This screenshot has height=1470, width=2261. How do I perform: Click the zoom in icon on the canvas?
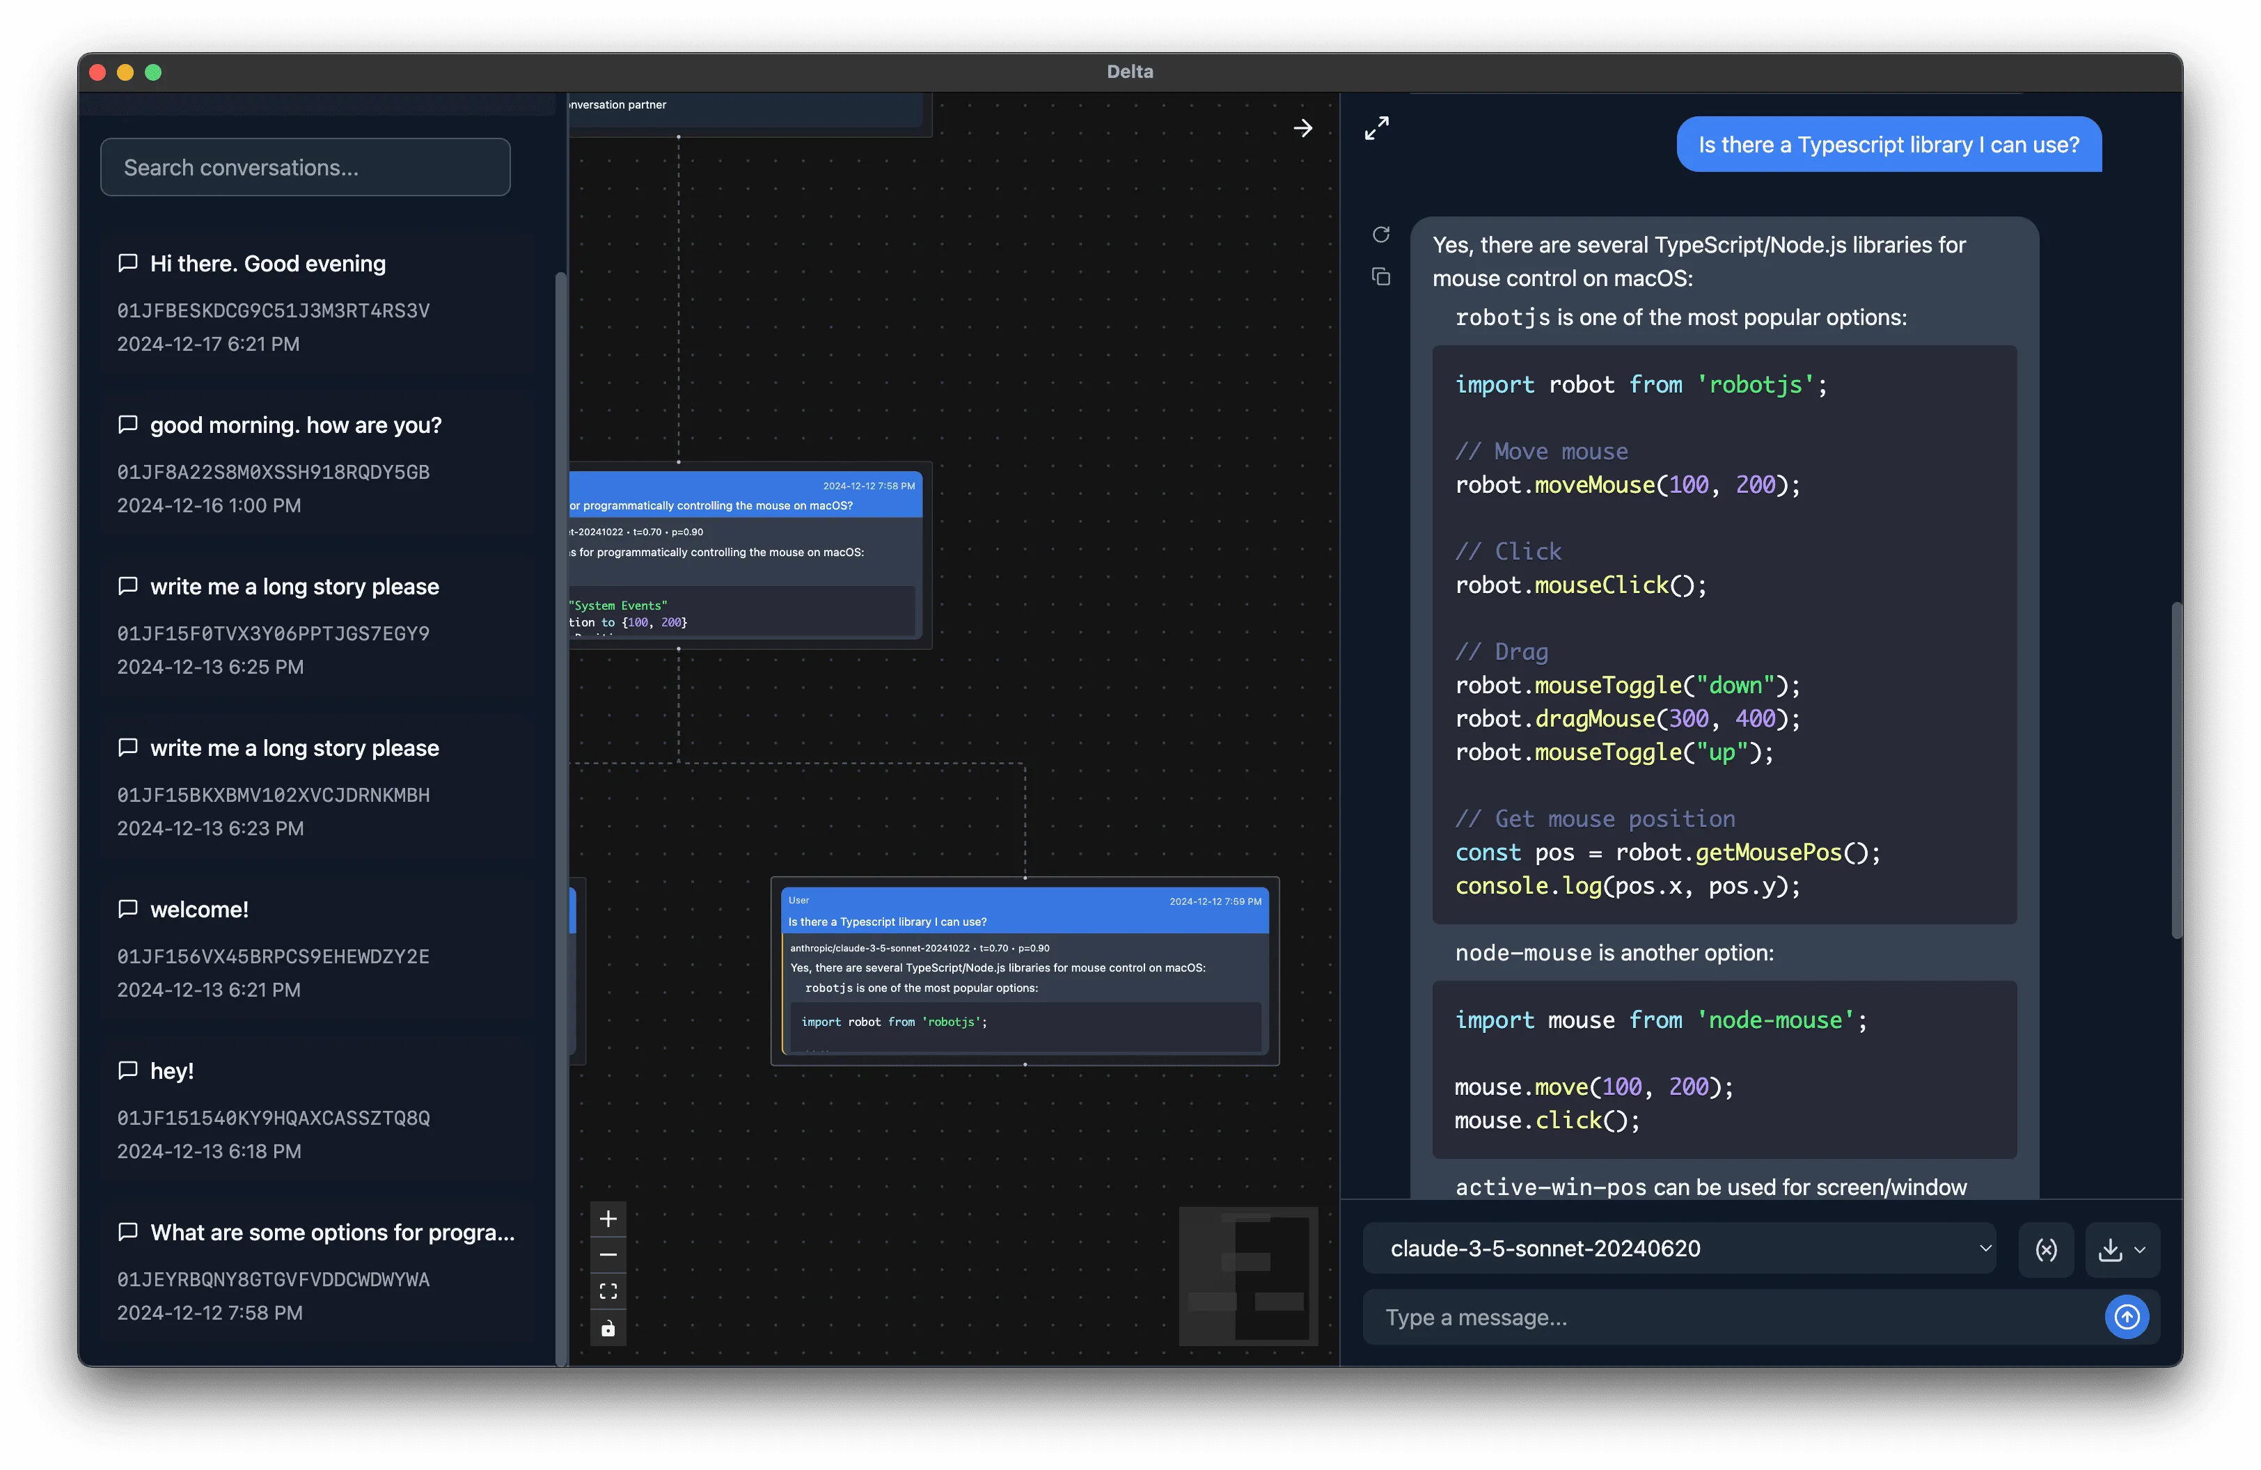(x=608, y=1218)
